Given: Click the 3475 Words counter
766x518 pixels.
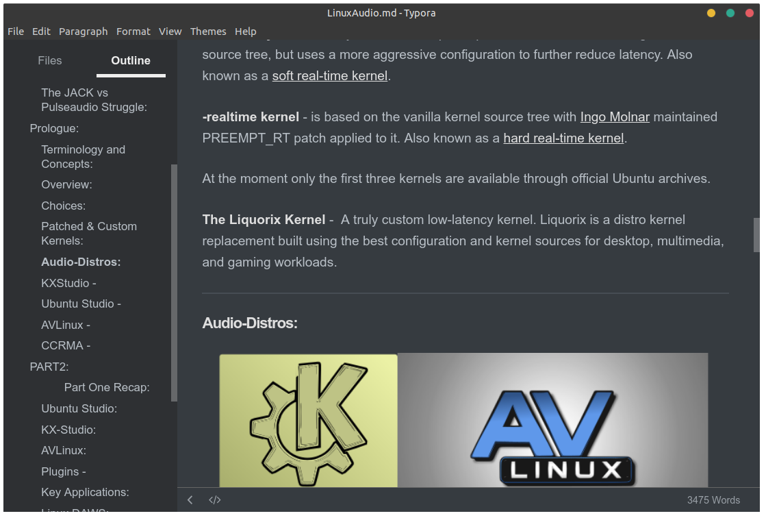Looking at the screenshot, I should pos(714,500).
